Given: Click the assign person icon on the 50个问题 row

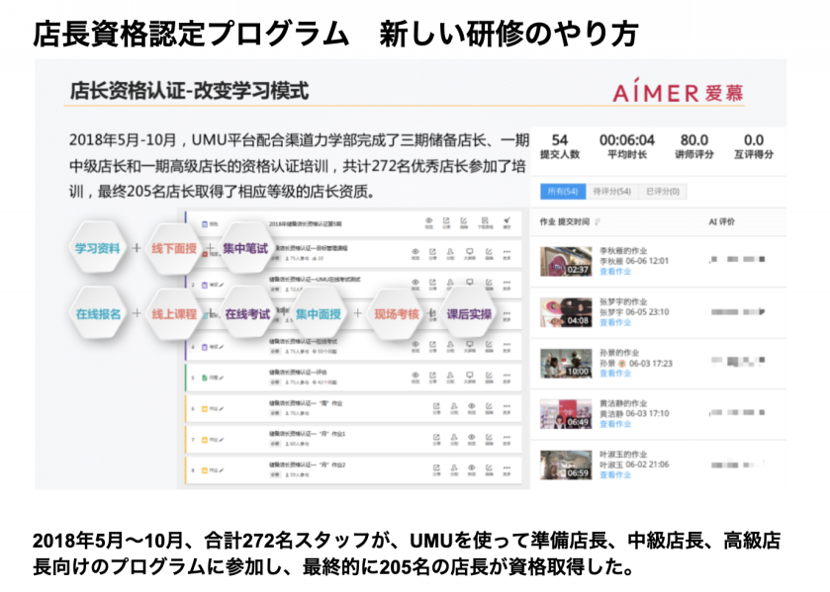Looking at the screenshot, I should coord(450,344).
